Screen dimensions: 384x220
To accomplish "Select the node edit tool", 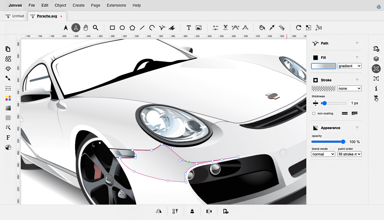I will click(x=76, y=28).
